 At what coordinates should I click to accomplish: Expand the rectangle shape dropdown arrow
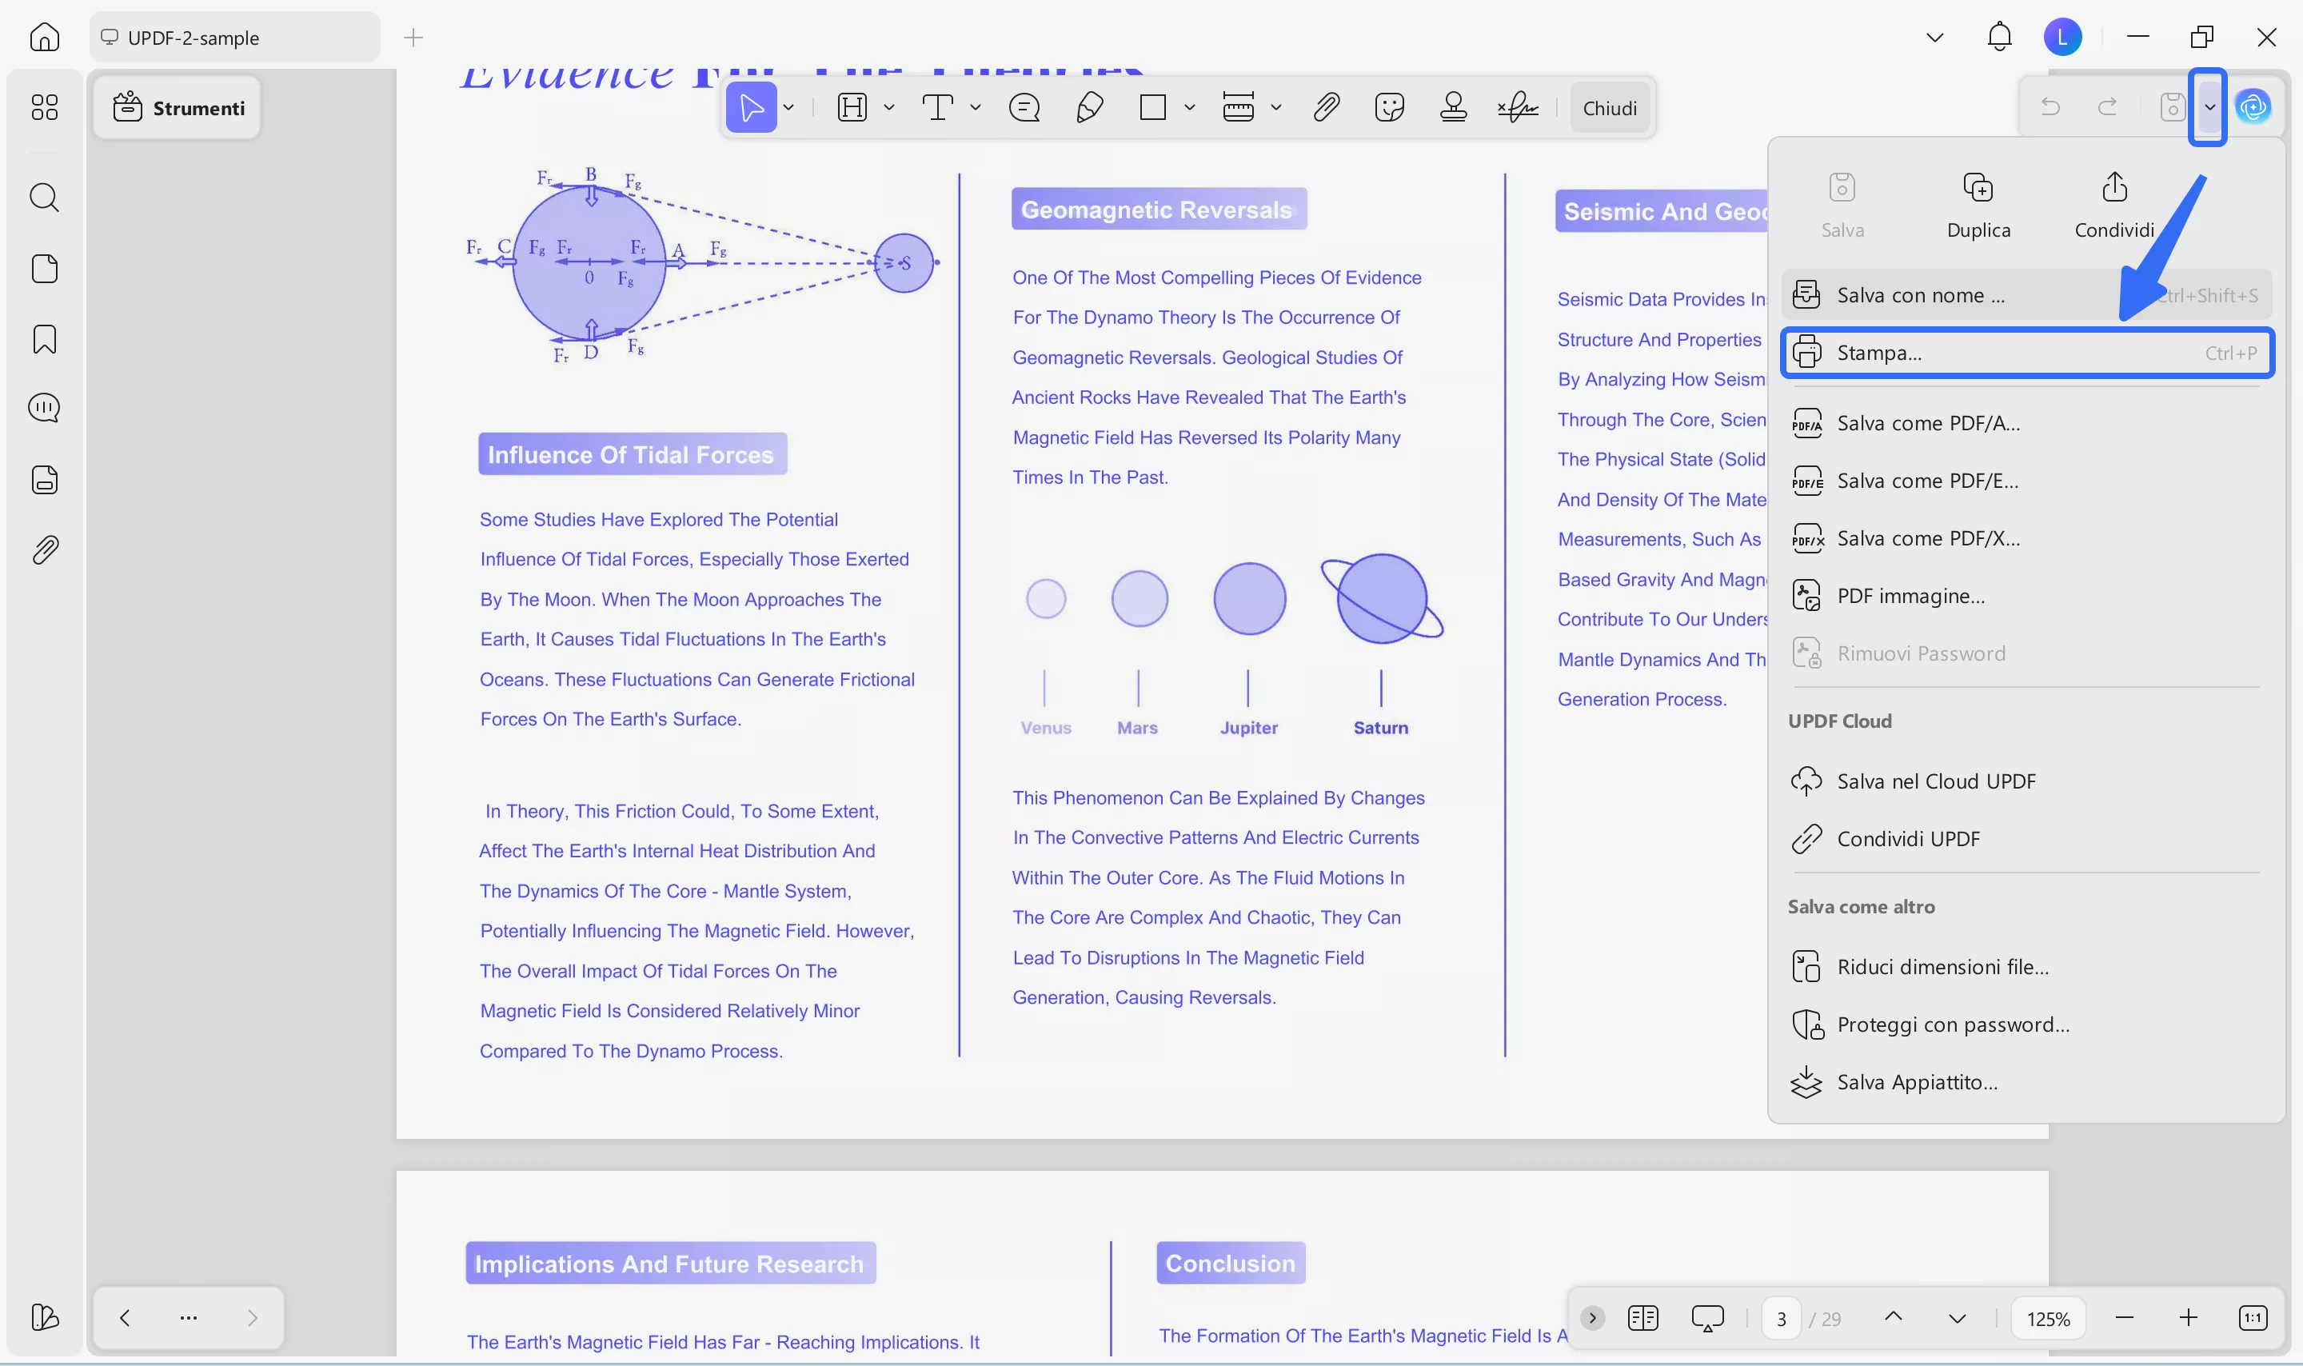(1189, 108)
